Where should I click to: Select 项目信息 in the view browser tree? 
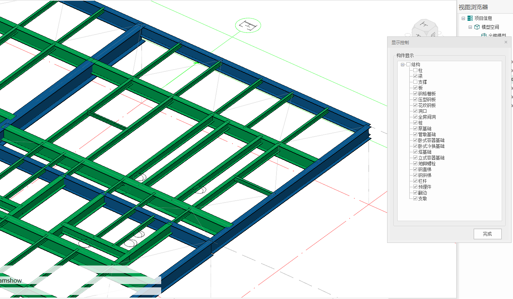coord(483,18)
